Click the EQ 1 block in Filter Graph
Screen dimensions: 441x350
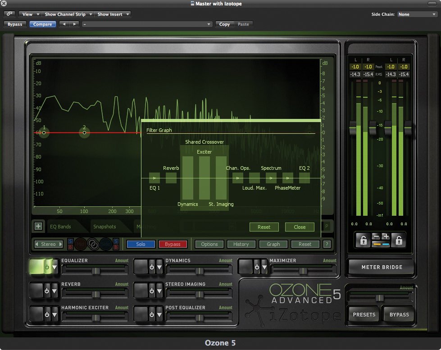[155, 178]
